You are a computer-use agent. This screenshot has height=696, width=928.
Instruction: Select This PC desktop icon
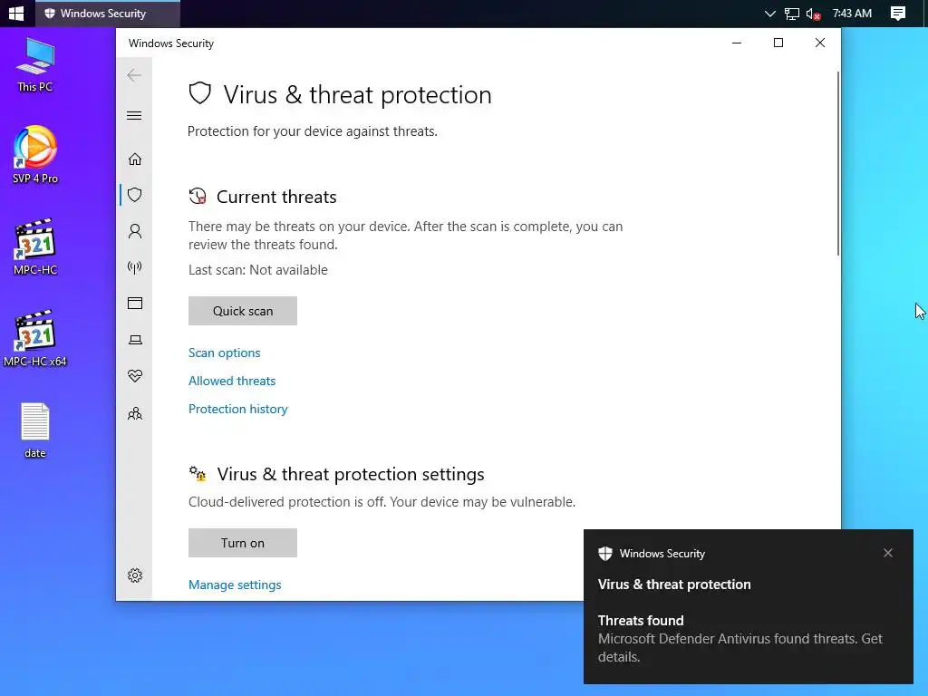pos(35,65)
